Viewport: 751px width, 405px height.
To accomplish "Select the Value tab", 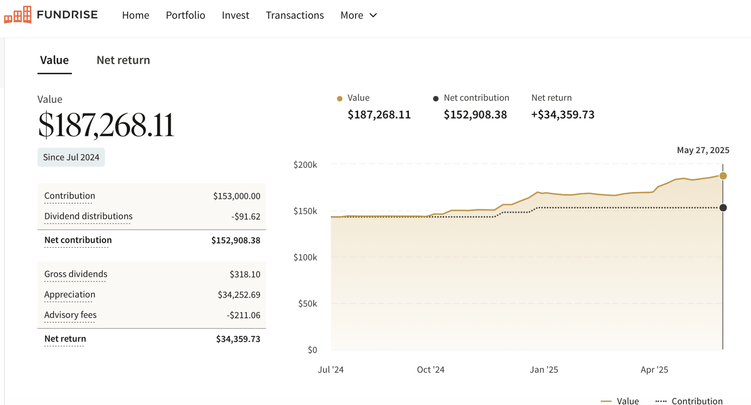I will [54, 60].
